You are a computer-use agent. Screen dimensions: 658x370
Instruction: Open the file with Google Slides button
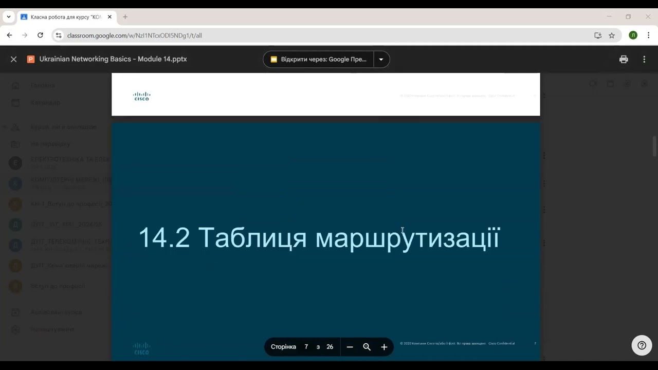coord(319,59)
